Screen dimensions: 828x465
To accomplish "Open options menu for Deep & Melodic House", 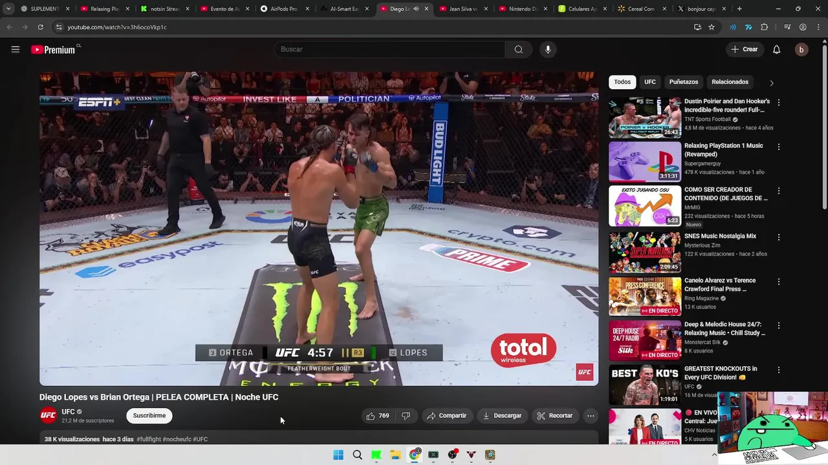I will [x=778, y=325].
